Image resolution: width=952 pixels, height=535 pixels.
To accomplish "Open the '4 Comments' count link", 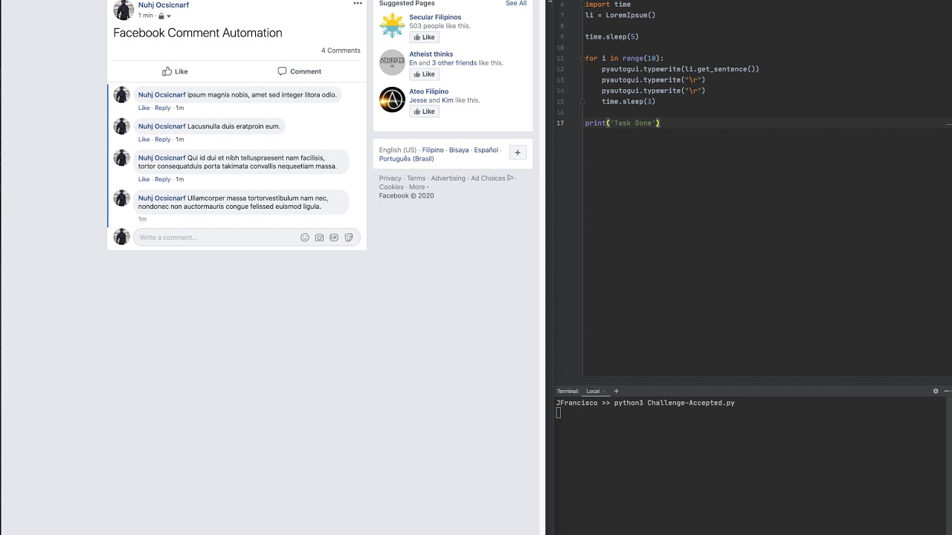I will (x=341, y=51).
